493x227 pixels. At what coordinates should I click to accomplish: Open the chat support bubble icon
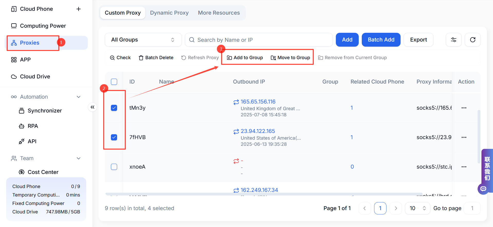pos(483,189)
